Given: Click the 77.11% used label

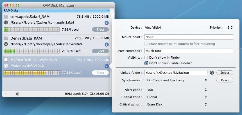Looking at the screenshot, I should point(71,73).
